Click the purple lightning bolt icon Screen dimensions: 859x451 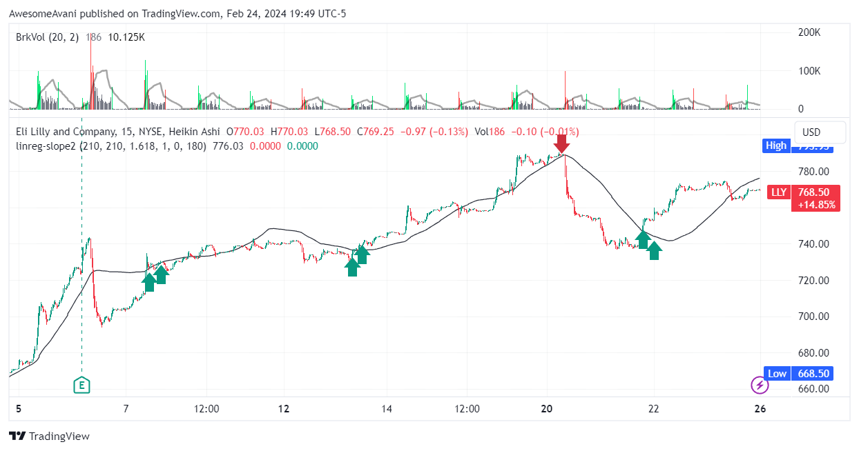[x=760, y=385]
